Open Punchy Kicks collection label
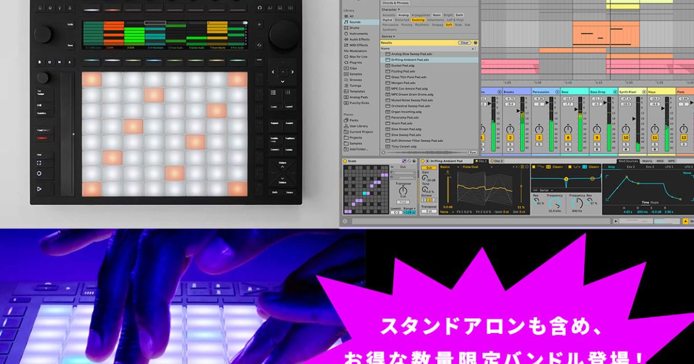694x364 pixels. pos(359,103)
